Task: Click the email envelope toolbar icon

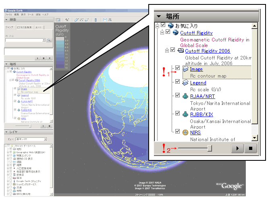Action: pyautogui.click(x=105, y=20)
